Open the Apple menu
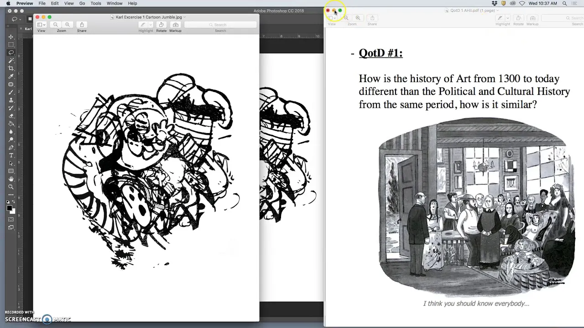The width and height of the screenshot is (584, 328). point(8,3)
